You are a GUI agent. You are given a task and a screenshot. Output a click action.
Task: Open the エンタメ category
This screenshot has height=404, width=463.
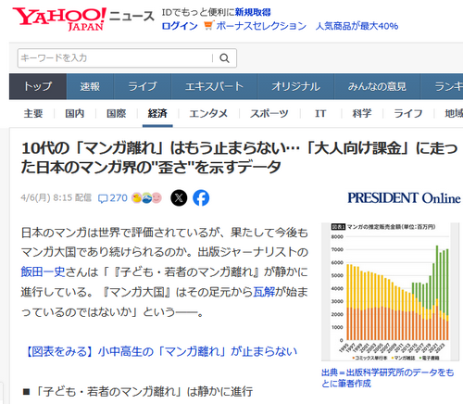208,113
